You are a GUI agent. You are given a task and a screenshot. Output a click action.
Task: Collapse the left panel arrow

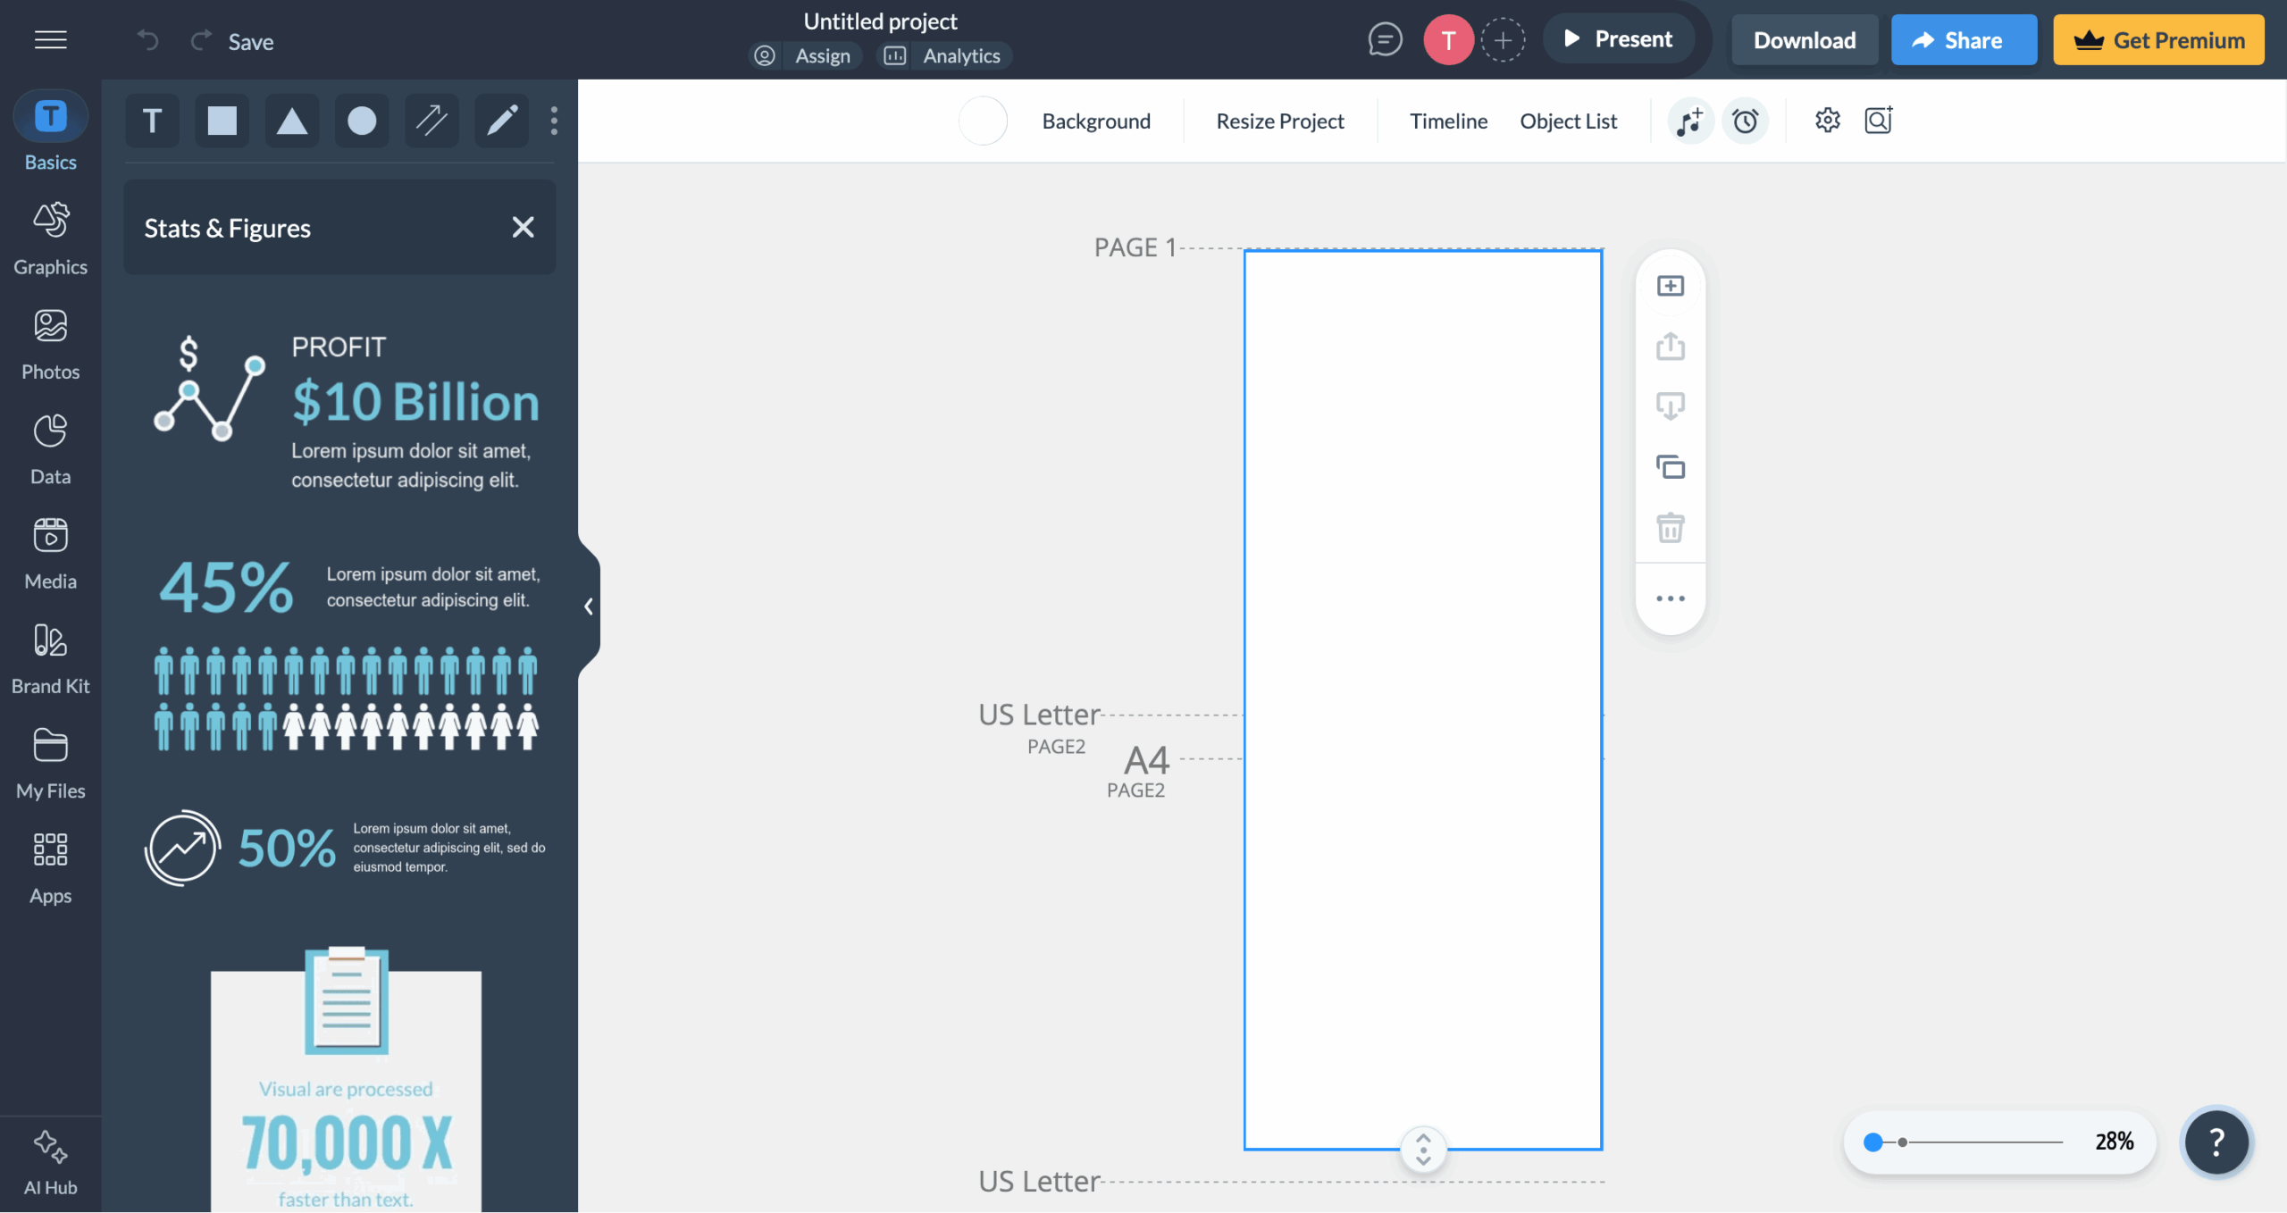tap(589, 606)
